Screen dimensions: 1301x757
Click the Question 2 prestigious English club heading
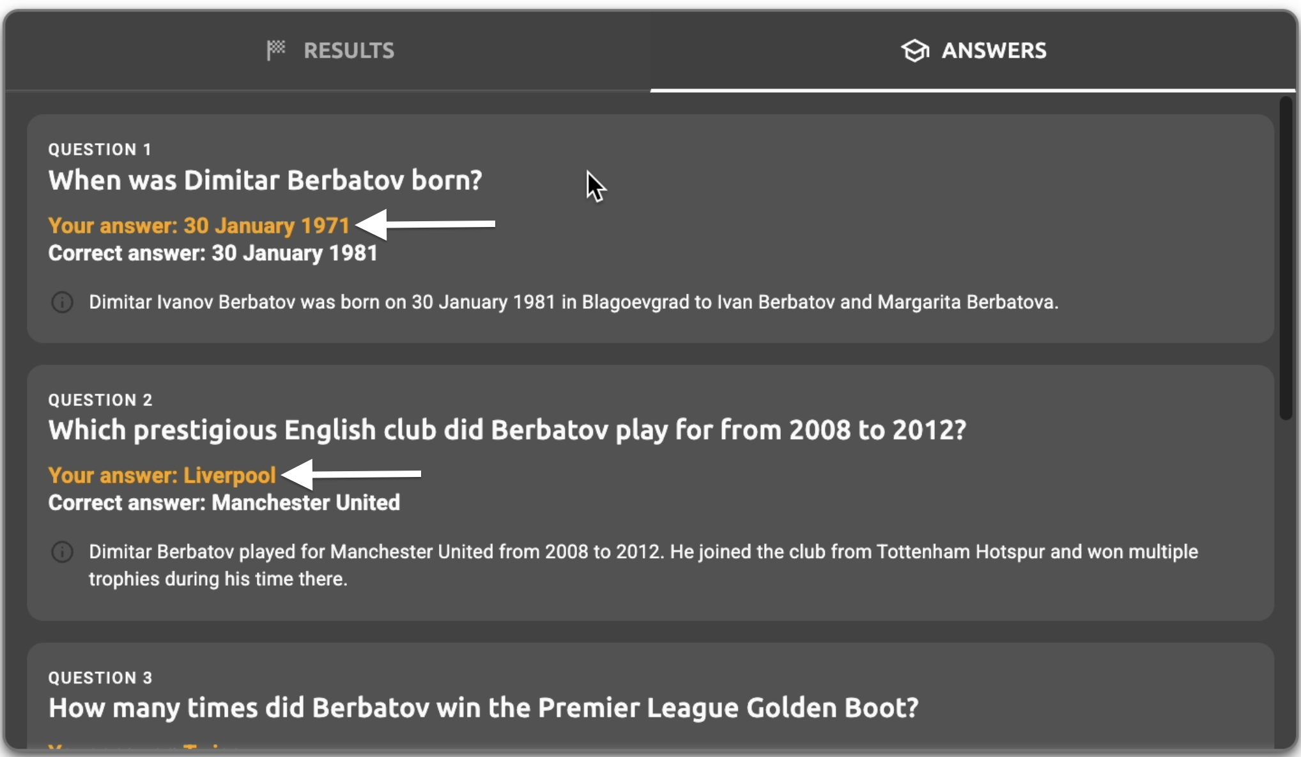[x=507, y=430]
